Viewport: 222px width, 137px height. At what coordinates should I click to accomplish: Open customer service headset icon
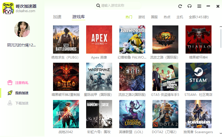(x=189, y=6)
